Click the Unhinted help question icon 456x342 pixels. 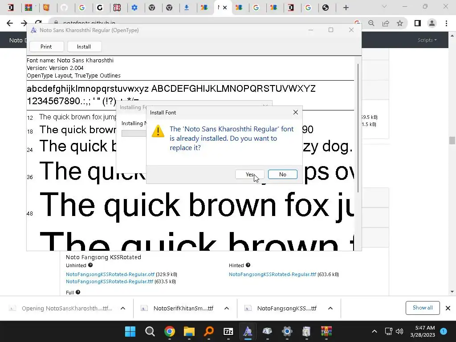coord(90,265)
